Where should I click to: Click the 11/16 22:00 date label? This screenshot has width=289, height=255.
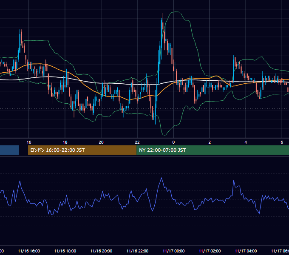coord(137,251)
